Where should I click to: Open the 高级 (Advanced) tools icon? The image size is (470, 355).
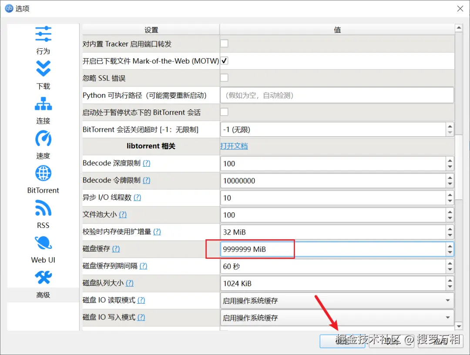tap(43, 278)
